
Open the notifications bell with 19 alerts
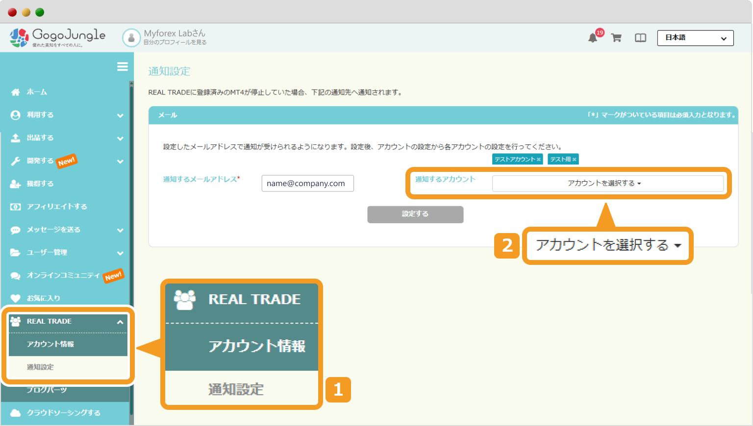pyautogui.click(x=592, y=38)
